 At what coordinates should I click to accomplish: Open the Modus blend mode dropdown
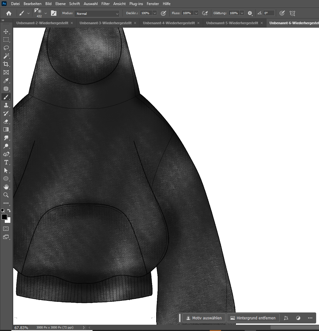click(x=97, y=14)
